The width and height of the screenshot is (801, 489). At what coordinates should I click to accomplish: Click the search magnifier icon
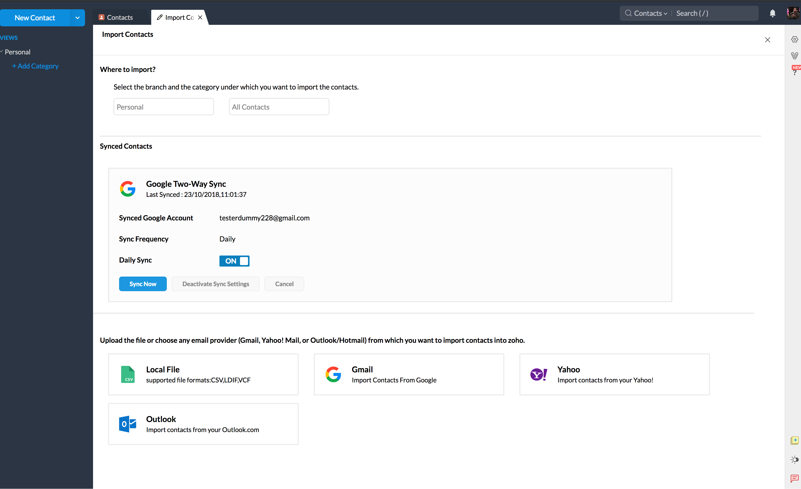(x=628, y=13)
